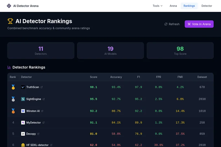Click the bar chart icon by Detector Rankings
Image resolution: width=221 pixels, height=147 pixels.
tap(9, 67)
